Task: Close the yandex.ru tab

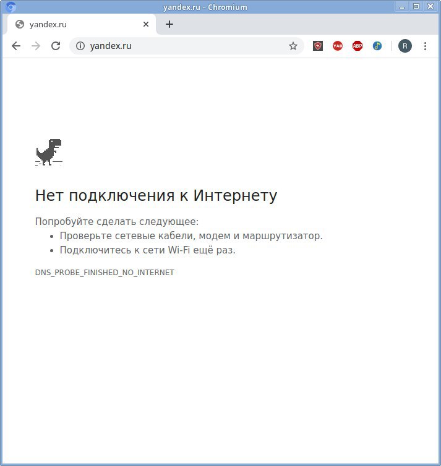Action: (x=146, y=24)
